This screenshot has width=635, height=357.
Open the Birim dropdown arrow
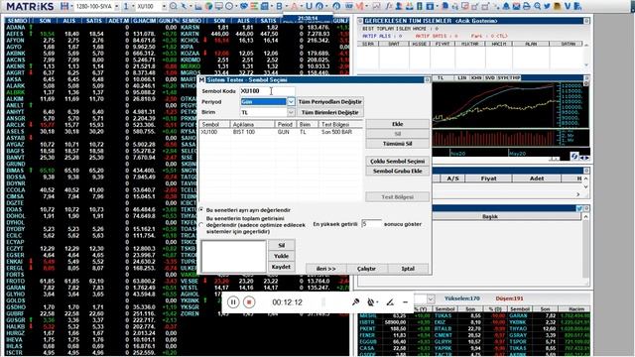[x=291, y=112]
